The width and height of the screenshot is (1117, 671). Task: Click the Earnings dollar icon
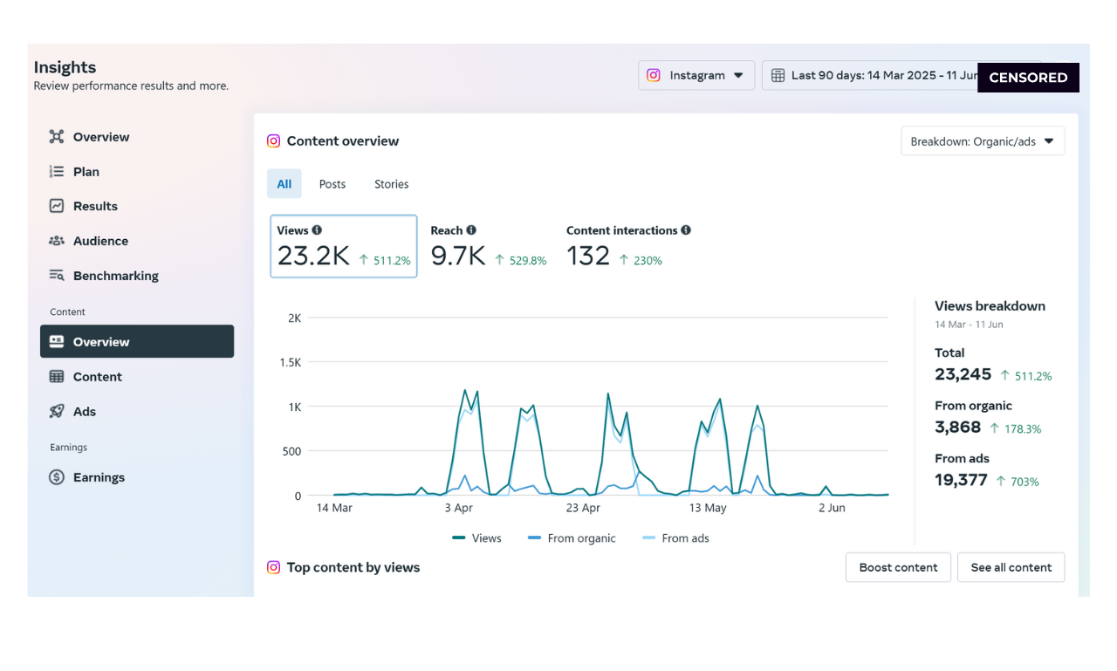(57, 477)
